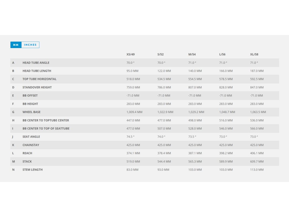Select the 578.5 MM top tube value

(226, 79)
